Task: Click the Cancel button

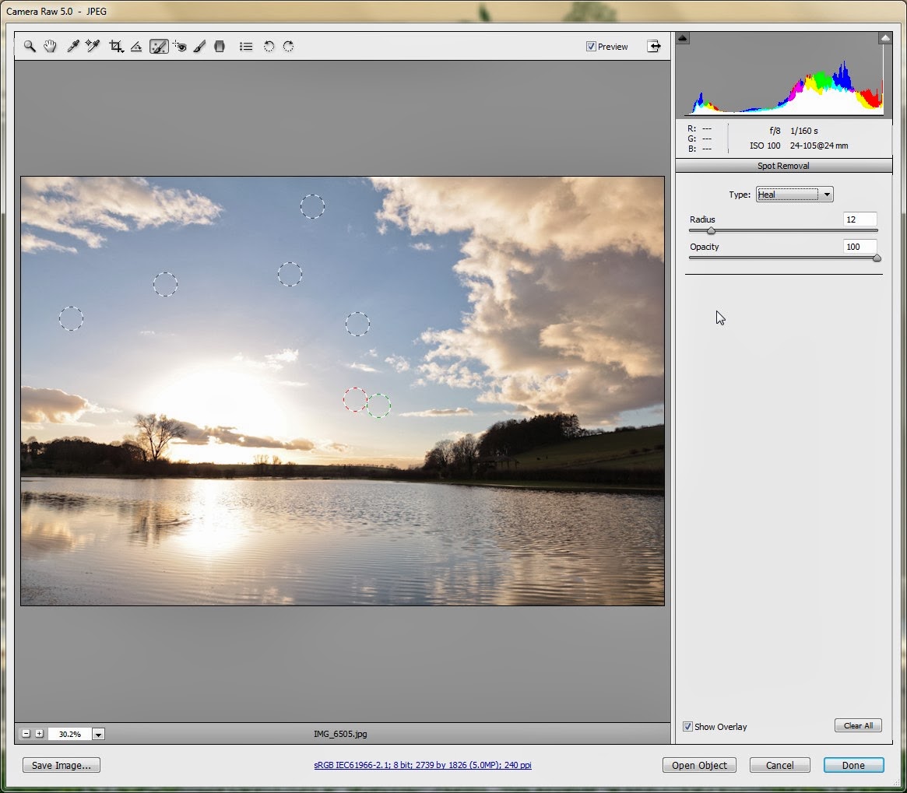Action: [x=780, y=765]
